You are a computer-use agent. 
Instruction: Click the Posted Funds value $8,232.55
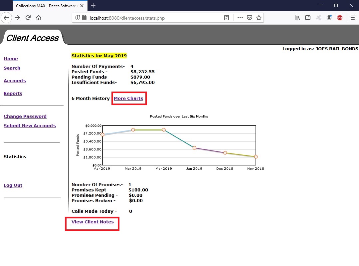coord(142,72)
